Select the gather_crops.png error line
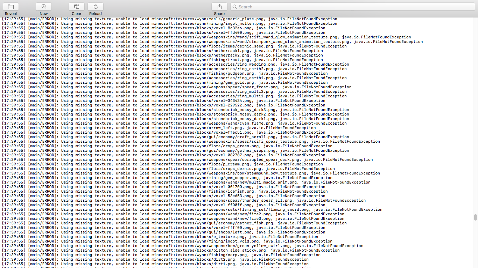The width and height of the screenshot is (478, 268). click(175, 151)
